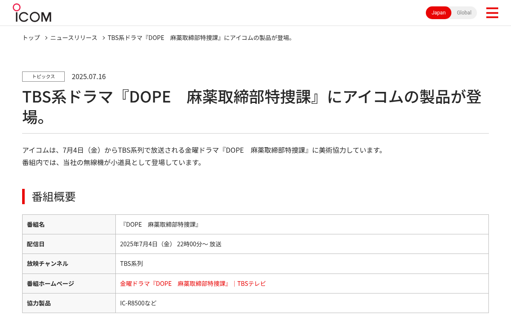The height and width of the screenshot is (322, 511).
Task: Click the 放映チャンネル header cell
Action: pos(69,264)
